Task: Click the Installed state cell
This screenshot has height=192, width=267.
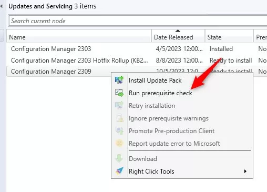Action: [221, 49]
